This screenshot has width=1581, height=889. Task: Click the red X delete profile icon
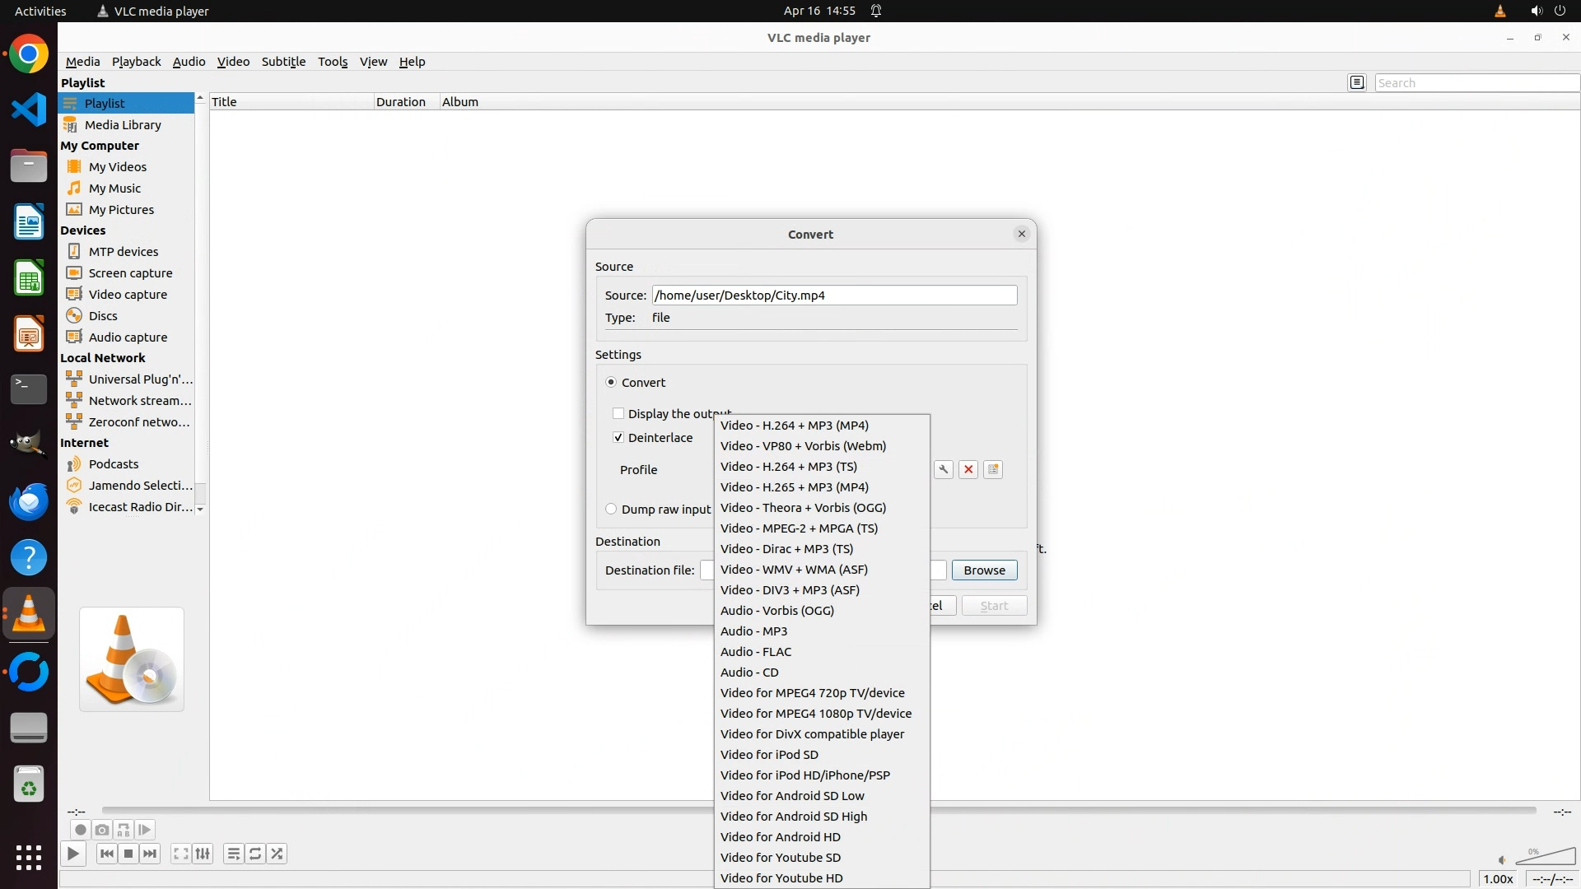pos(968,469)
